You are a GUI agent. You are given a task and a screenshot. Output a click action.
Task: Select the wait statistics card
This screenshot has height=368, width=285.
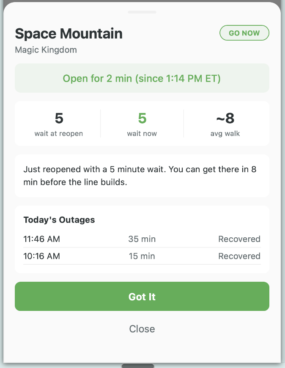coord(142,124)
